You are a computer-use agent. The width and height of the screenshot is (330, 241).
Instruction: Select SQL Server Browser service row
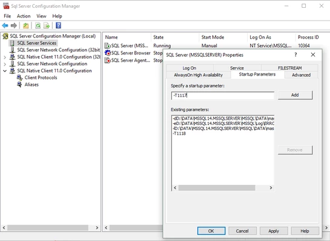[x=131, y=53]
